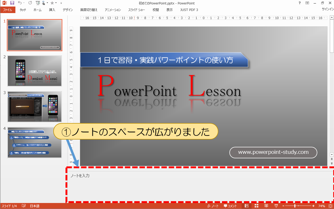Switch to Slide Sorter view icon
Image resolution: width=334 pixels, height=209 pixels.
pyautogui.click(x=257, y=206)
